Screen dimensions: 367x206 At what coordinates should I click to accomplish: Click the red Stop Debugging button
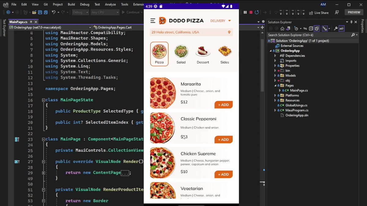(251, 12)
